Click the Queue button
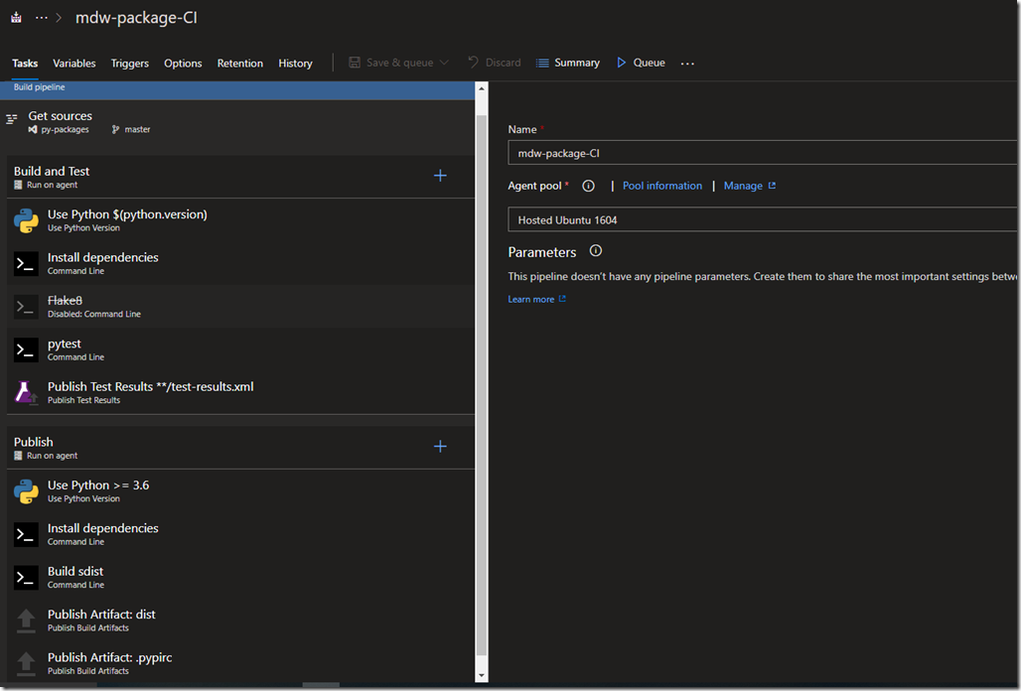Image resolution: width=1021 pixels, height=691 pixels. pos(642,63)
